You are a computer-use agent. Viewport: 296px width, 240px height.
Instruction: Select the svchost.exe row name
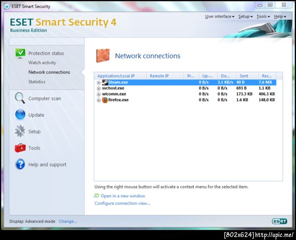click(x=113, y=88)
